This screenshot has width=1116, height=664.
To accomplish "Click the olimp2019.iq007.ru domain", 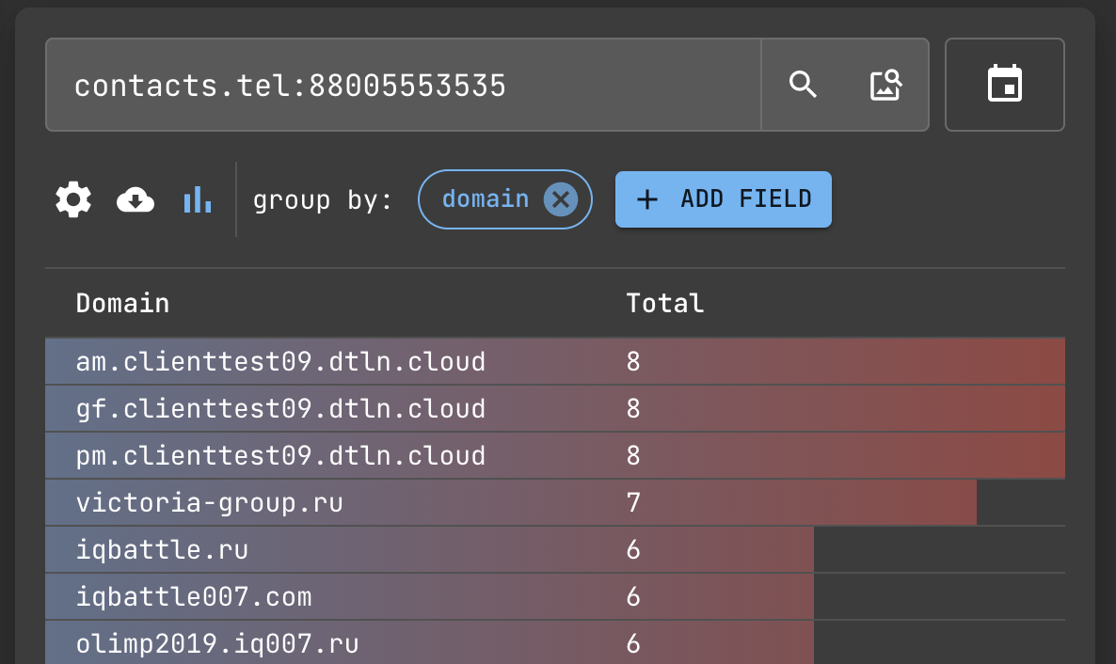I will (x=216, y=643).
